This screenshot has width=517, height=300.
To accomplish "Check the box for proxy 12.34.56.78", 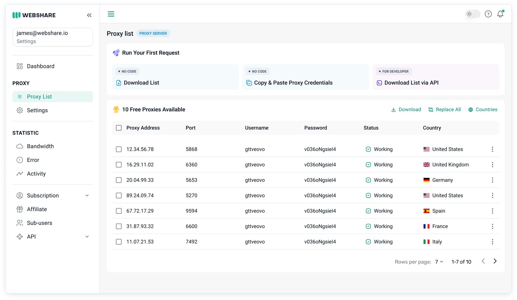I will click(119, 149).
